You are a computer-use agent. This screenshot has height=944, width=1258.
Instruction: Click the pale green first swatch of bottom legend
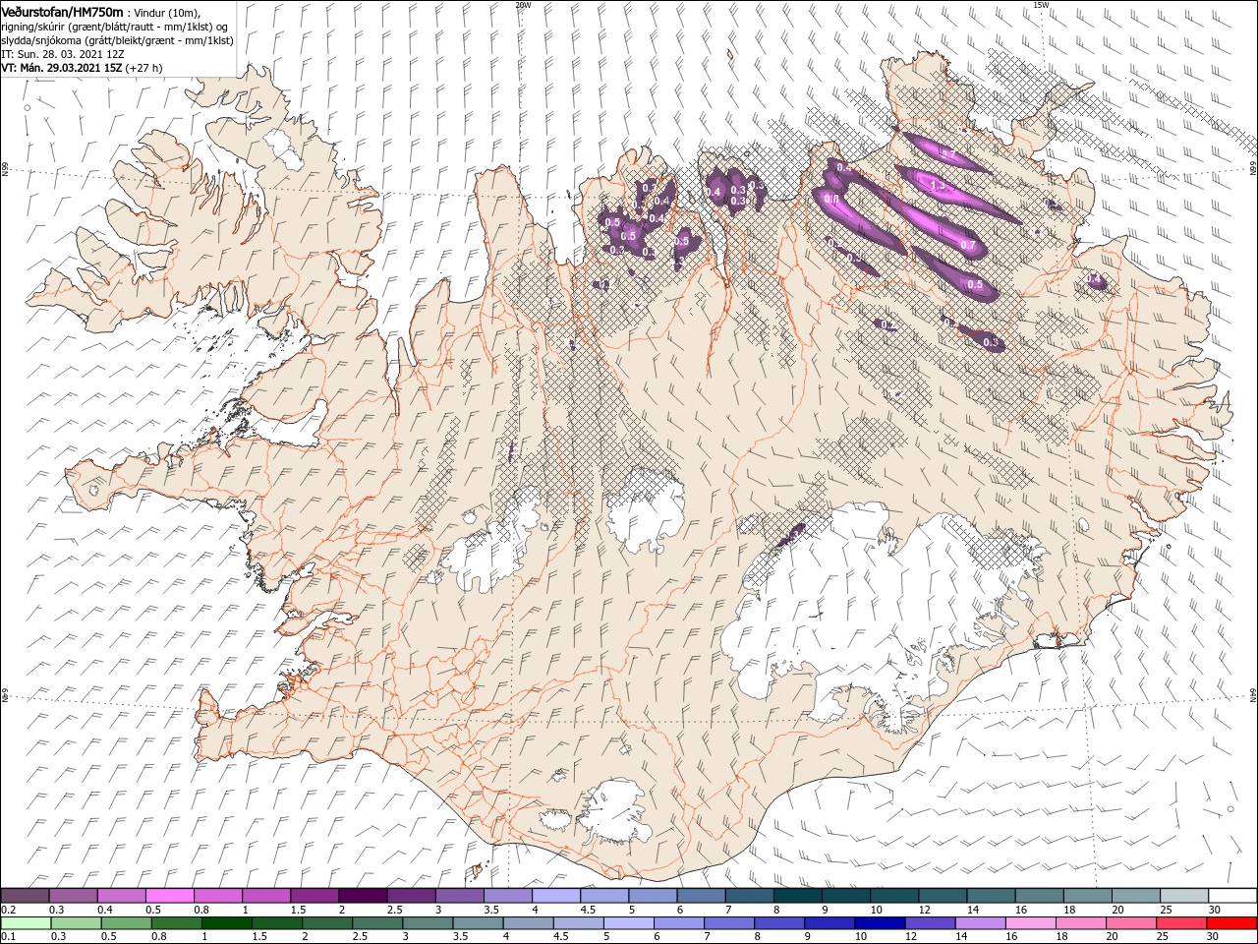pos(26,923)
